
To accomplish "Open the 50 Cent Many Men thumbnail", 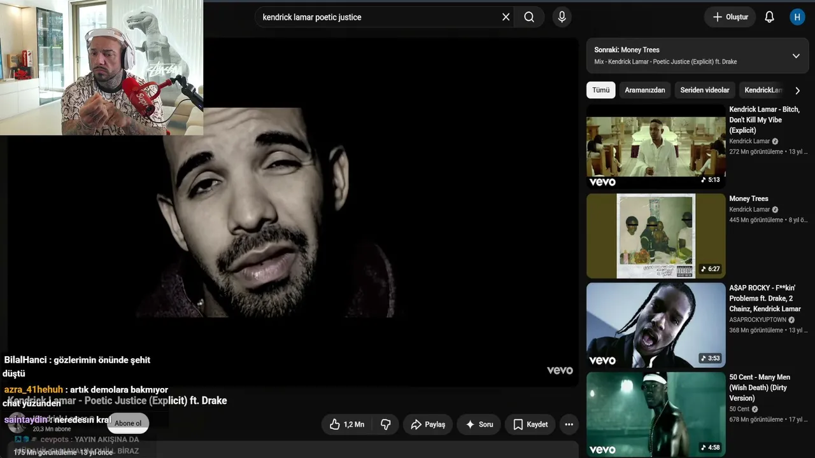I will (656, 414).
